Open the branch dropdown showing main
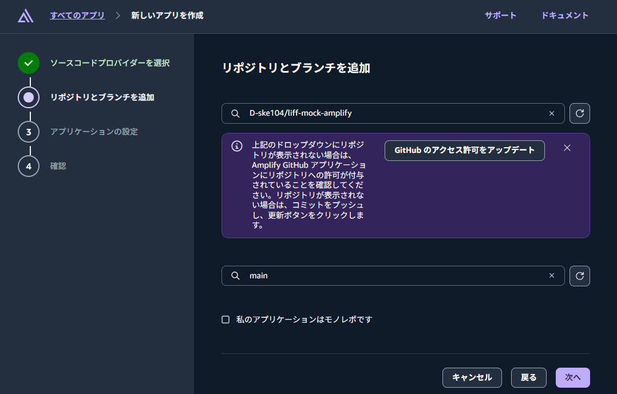The height and width of the screenshot is (394, 617). [393, 275]
